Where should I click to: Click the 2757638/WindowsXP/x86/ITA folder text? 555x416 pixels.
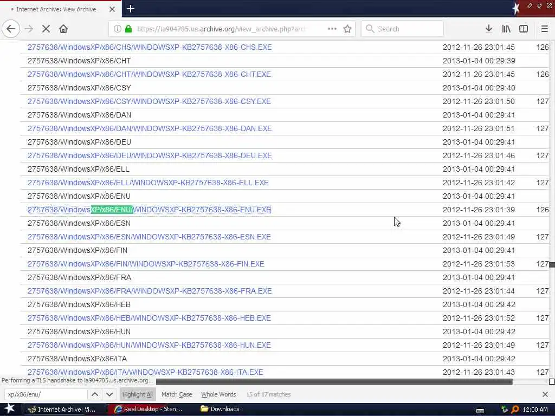[x=77, y=359]
